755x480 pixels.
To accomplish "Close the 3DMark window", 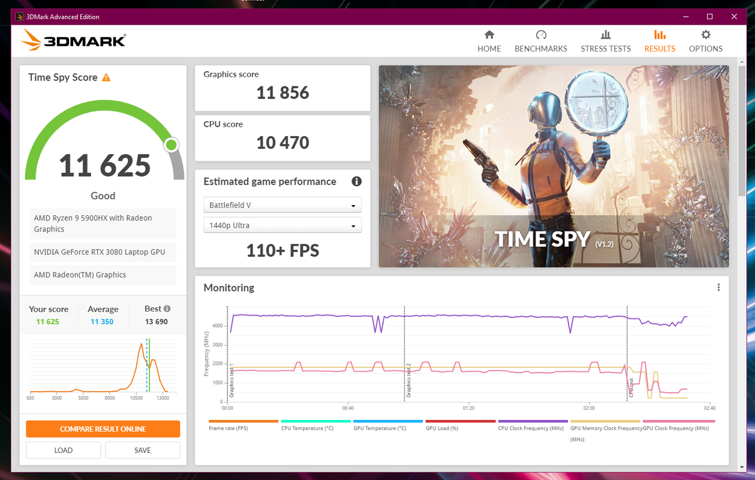I will [x=735, y=17].
